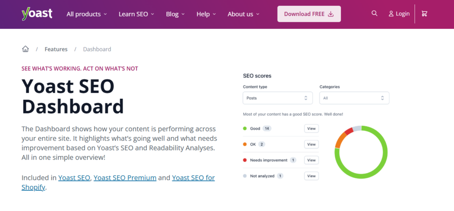Screen dimensions: 454x211
Task: Click the red Needs improvement dot
Action: tap(245, 160)
